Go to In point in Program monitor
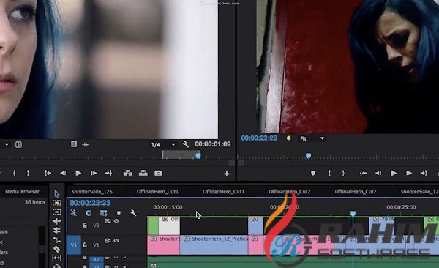439x268 pixels. (363, 174)
